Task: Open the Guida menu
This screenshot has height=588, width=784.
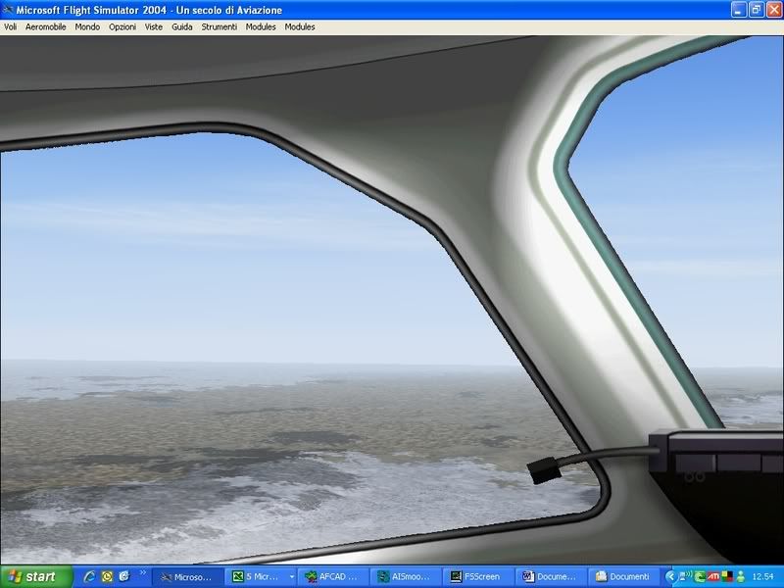Action: [182, 27]
